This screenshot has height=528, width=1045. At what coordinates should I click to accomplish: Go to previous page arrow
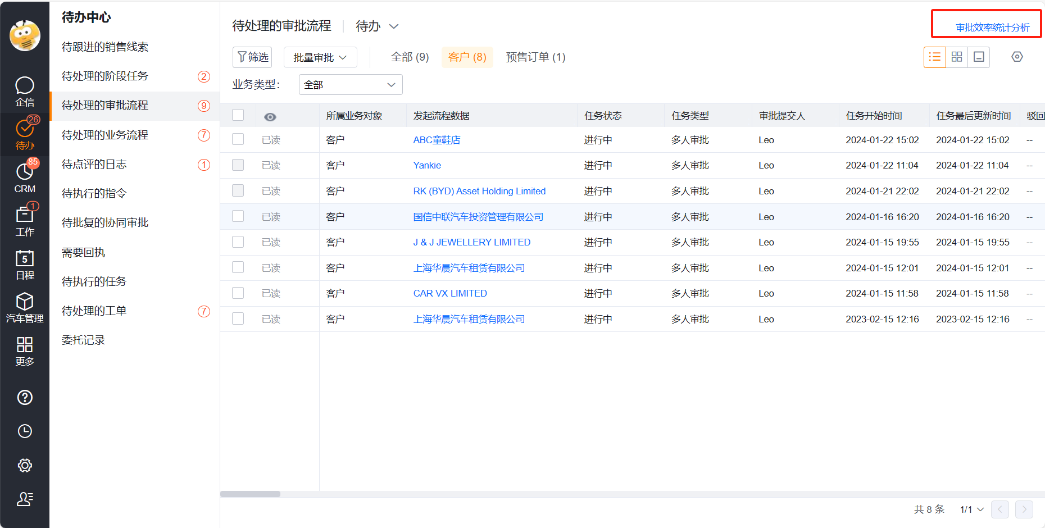(1000, 509)
